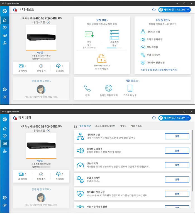Click the 전화 phone icon

pos(87,88)
